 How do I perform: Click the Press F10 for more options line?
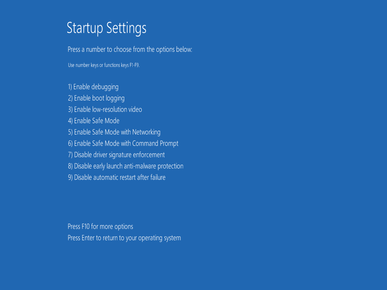click(x=100, y=226)
